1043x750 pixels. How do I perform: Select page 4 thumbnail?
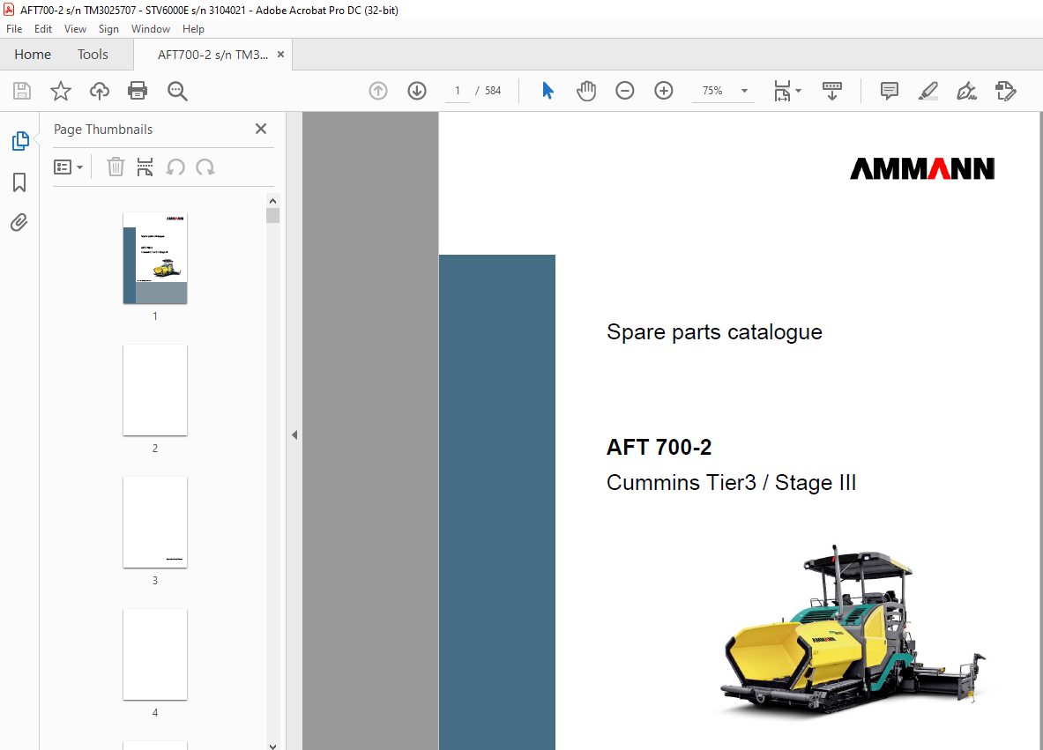tap(155, 654)
